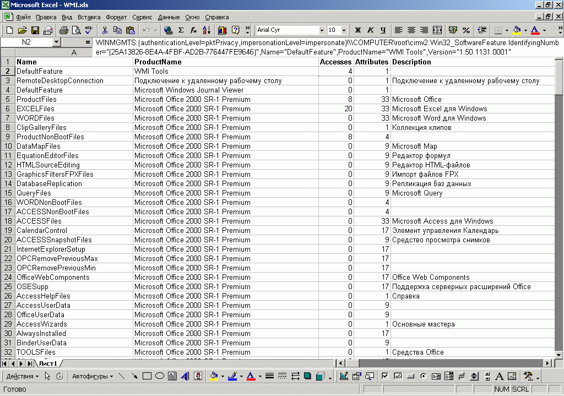Insert a check box control

coord(385,376)
